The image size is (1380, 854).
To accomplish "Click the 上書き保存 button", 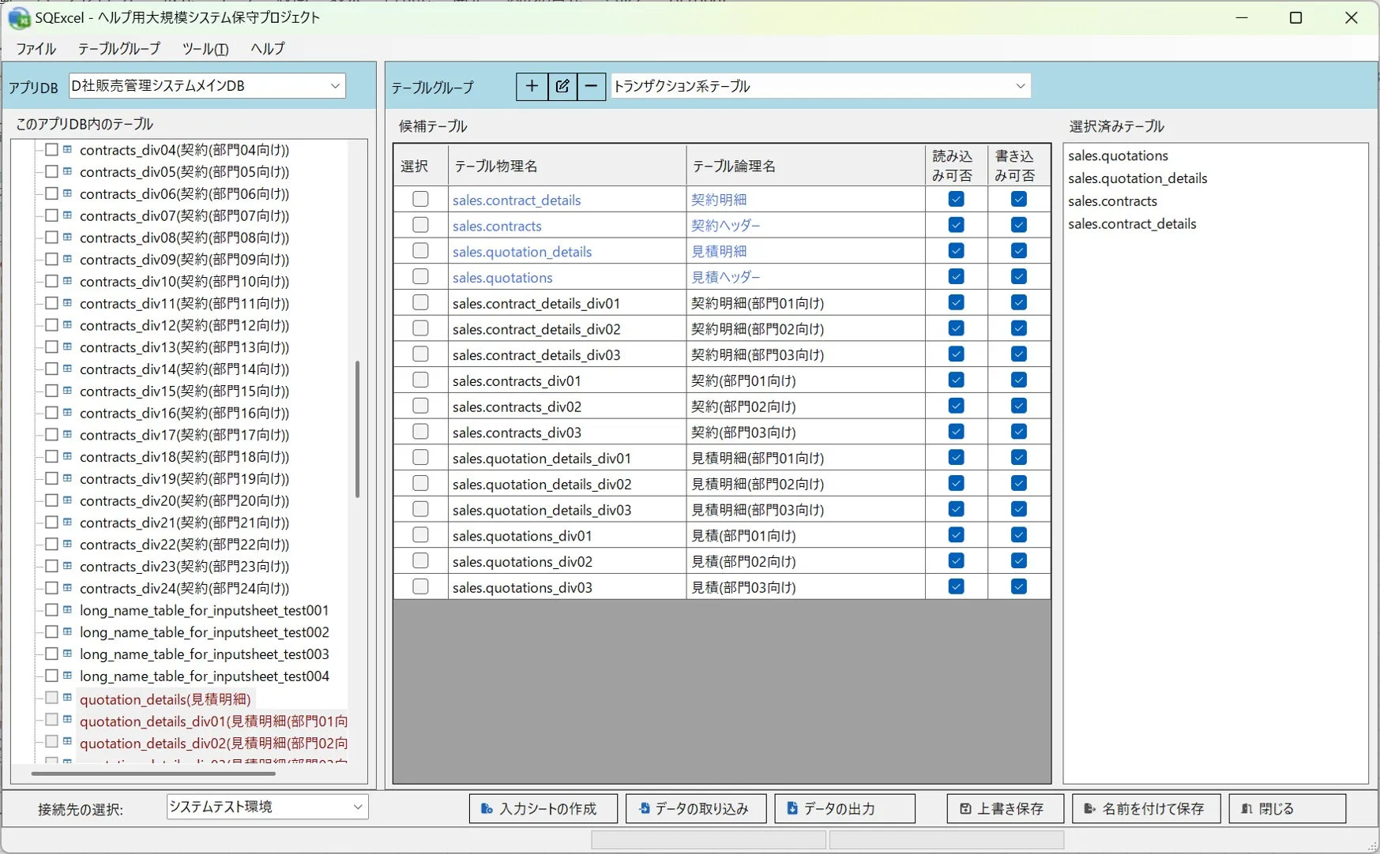I will pyautogui.click(x=1005, y=808).
